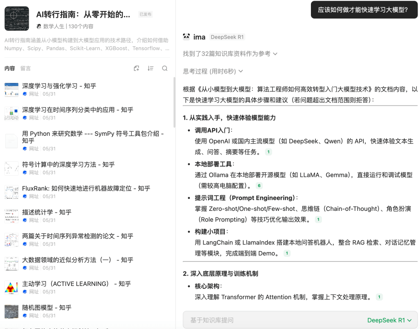The image size is (420, 329).
Task: Switch to the 留言 tab
Action: (25, 69)
